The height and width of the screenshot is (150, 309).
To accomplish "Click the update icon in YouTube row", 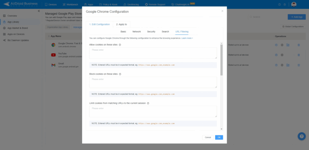I will [x=276, y=55].
